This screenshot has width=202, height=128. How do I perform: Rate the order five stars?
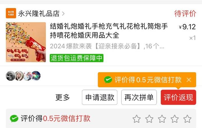pyautogui.click(x=187, y=119)
